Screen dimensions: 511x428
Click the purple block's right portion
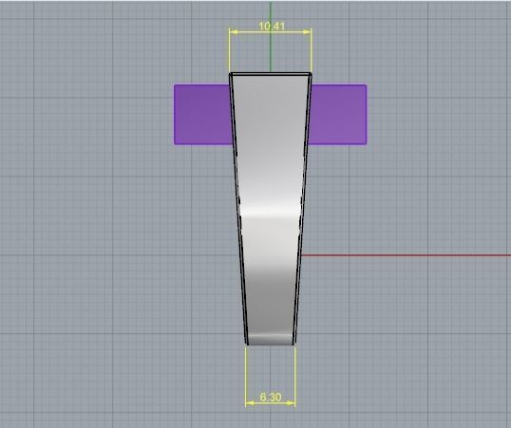point(337,114)
